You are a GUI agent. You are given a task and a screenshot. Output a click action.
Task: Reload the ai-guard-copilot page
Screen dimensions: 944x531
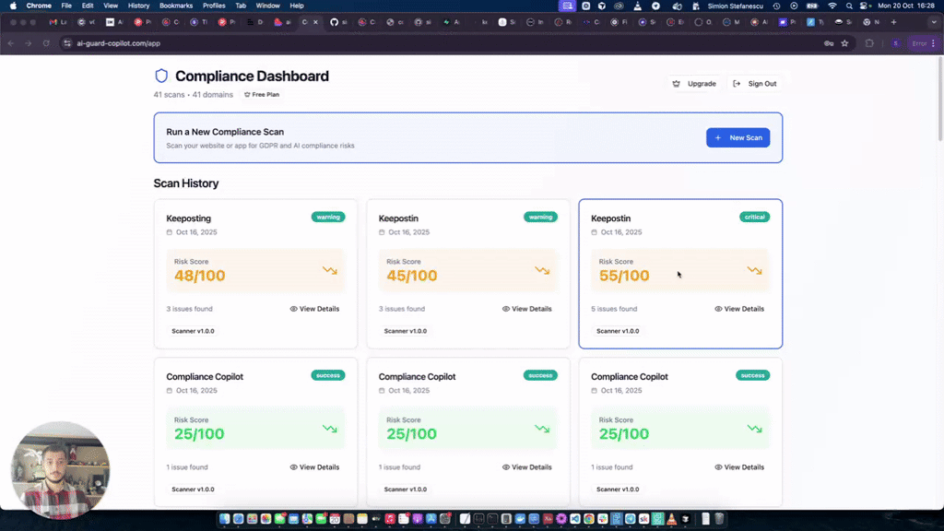[46, 43]
